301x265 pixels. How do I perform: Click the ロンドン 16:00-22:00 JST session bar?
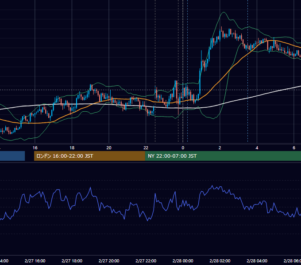(x=89, y=156)
